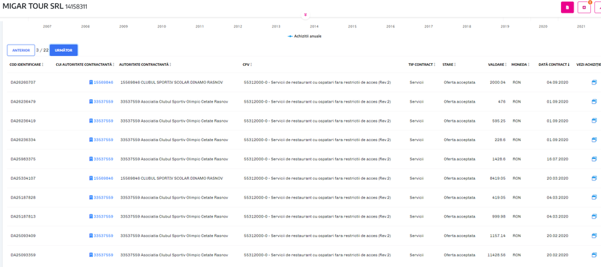Click contract date 16.07.2020

tap(558, 158)
